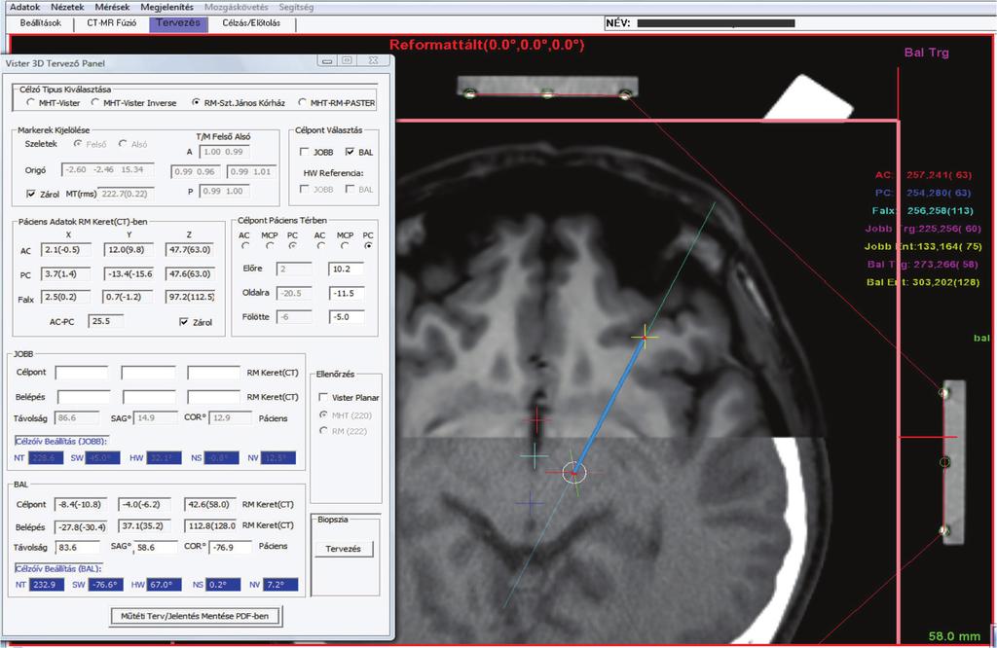Click the top fiducial marker bar
This screenshot has height=648, width=997.
pyautogui.click(x=547, y=87)
